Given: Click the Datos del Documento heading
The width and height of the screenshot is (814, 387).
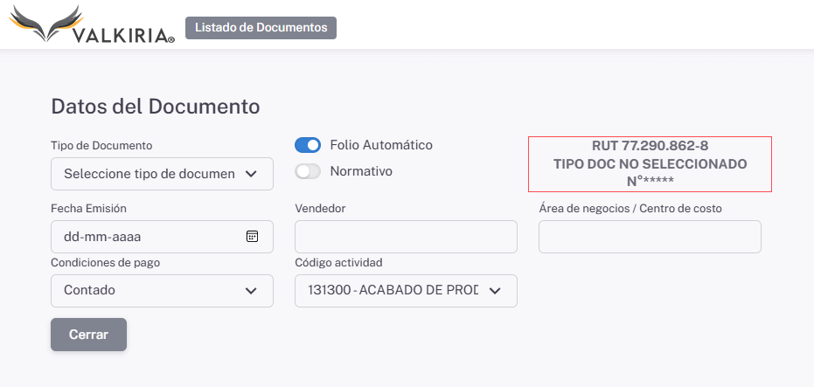Looking at the screenshot, I should click(156, 107).
